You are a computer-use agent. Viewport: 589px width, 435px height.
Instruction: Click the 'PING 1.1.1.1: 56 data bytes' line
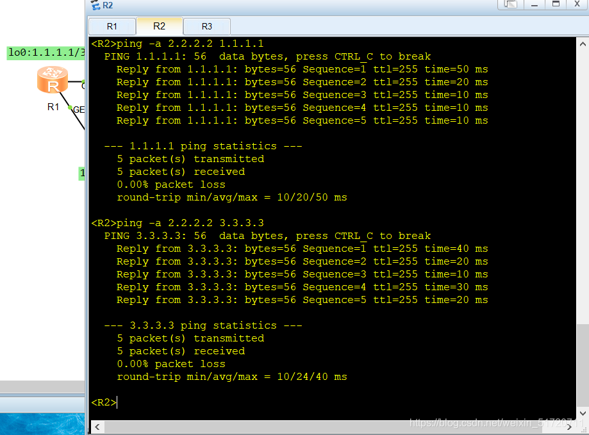click(267, 56)
